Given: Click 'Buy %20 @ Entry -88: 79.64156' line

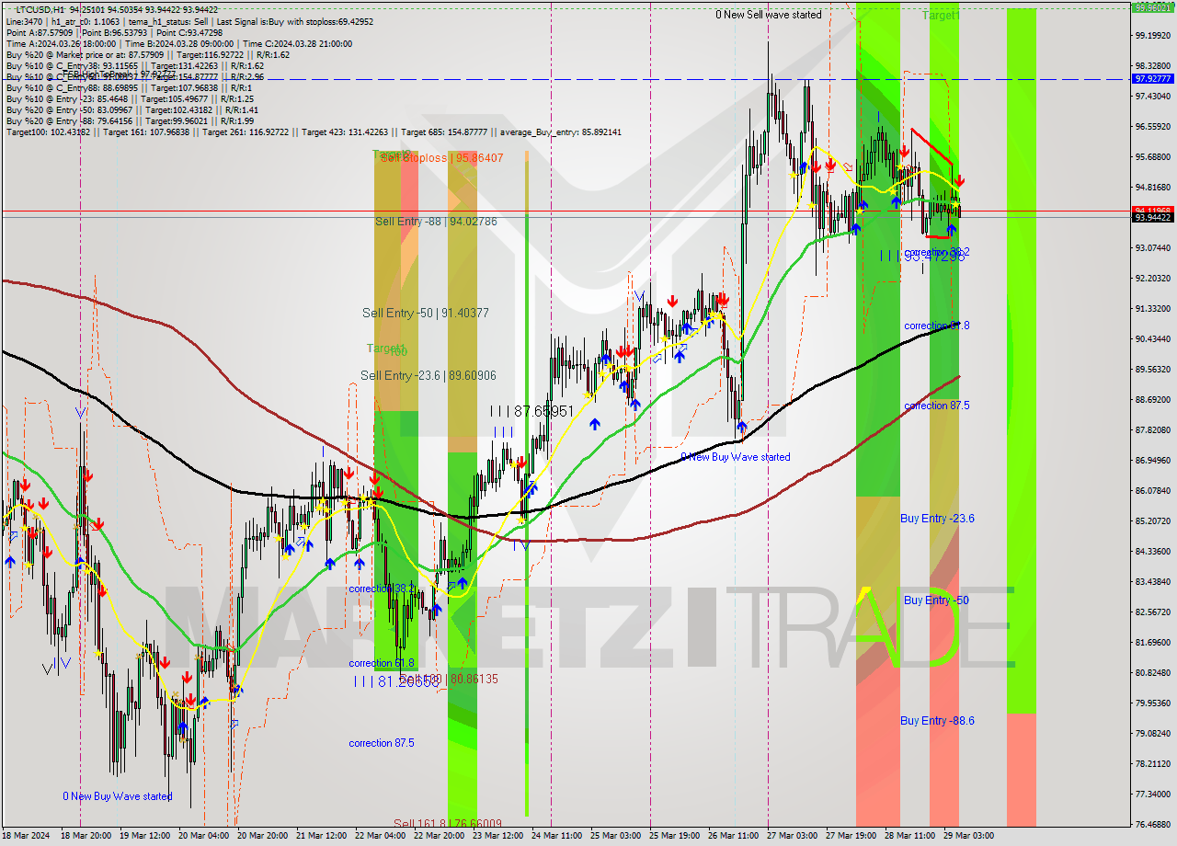Looking at the screenshot, I should 130,120.
